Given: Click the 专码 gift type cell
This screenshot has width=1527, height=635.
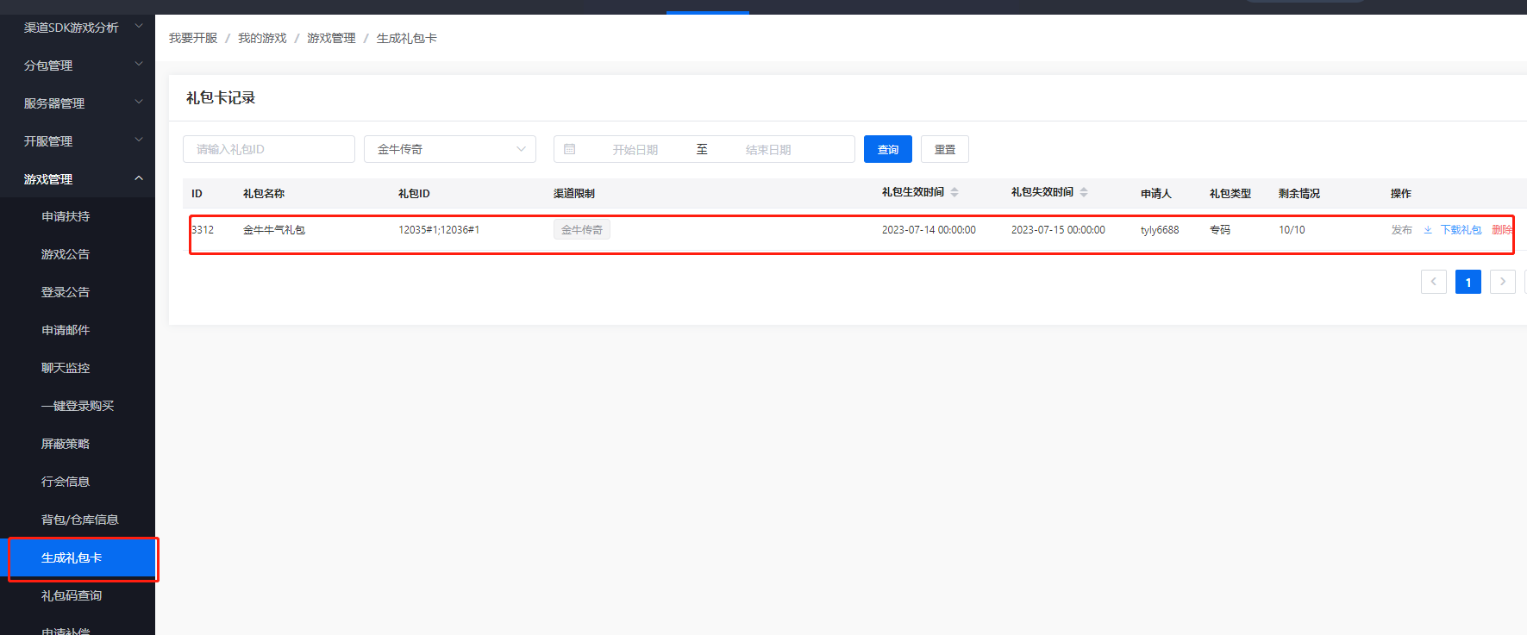Looking at the screenshot, I should [1220, 230].
